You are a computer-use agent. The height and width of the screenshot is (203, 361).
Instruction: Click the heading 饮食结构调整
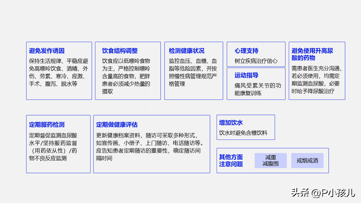point(120,51)
